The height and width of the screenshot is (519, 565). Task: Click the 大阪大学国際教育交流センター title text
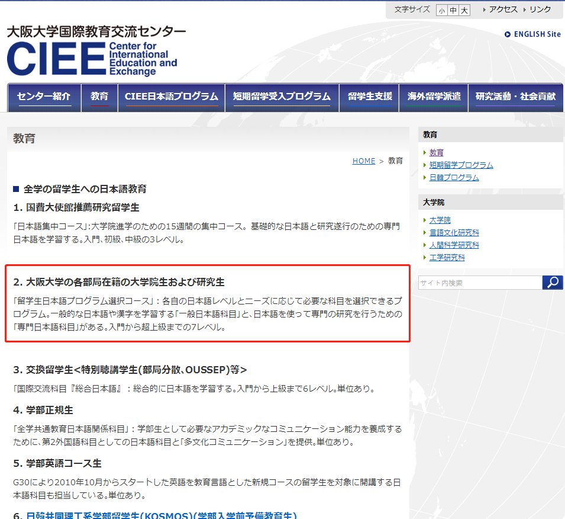point(96,32)
